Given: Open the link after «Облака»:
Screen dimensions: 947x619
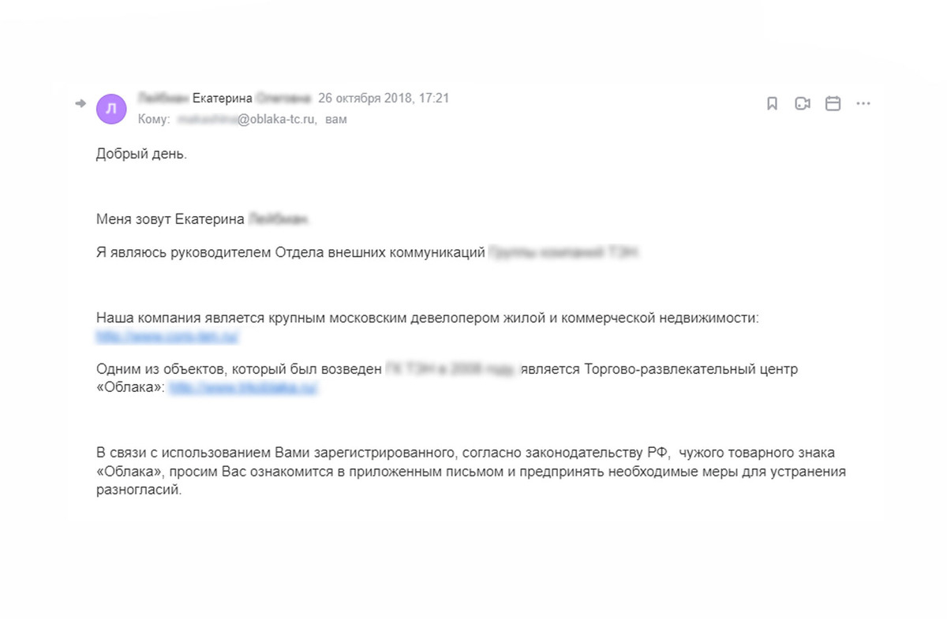Looking at the screenshot, I should point(244,388).
